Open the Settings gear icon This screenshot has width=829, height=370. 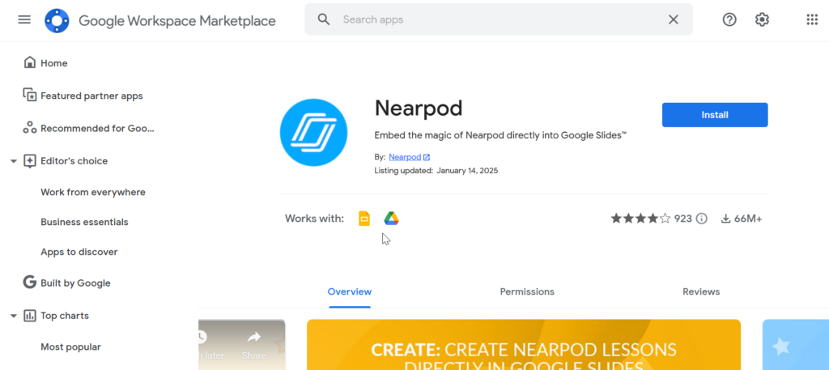pos(762,19)
